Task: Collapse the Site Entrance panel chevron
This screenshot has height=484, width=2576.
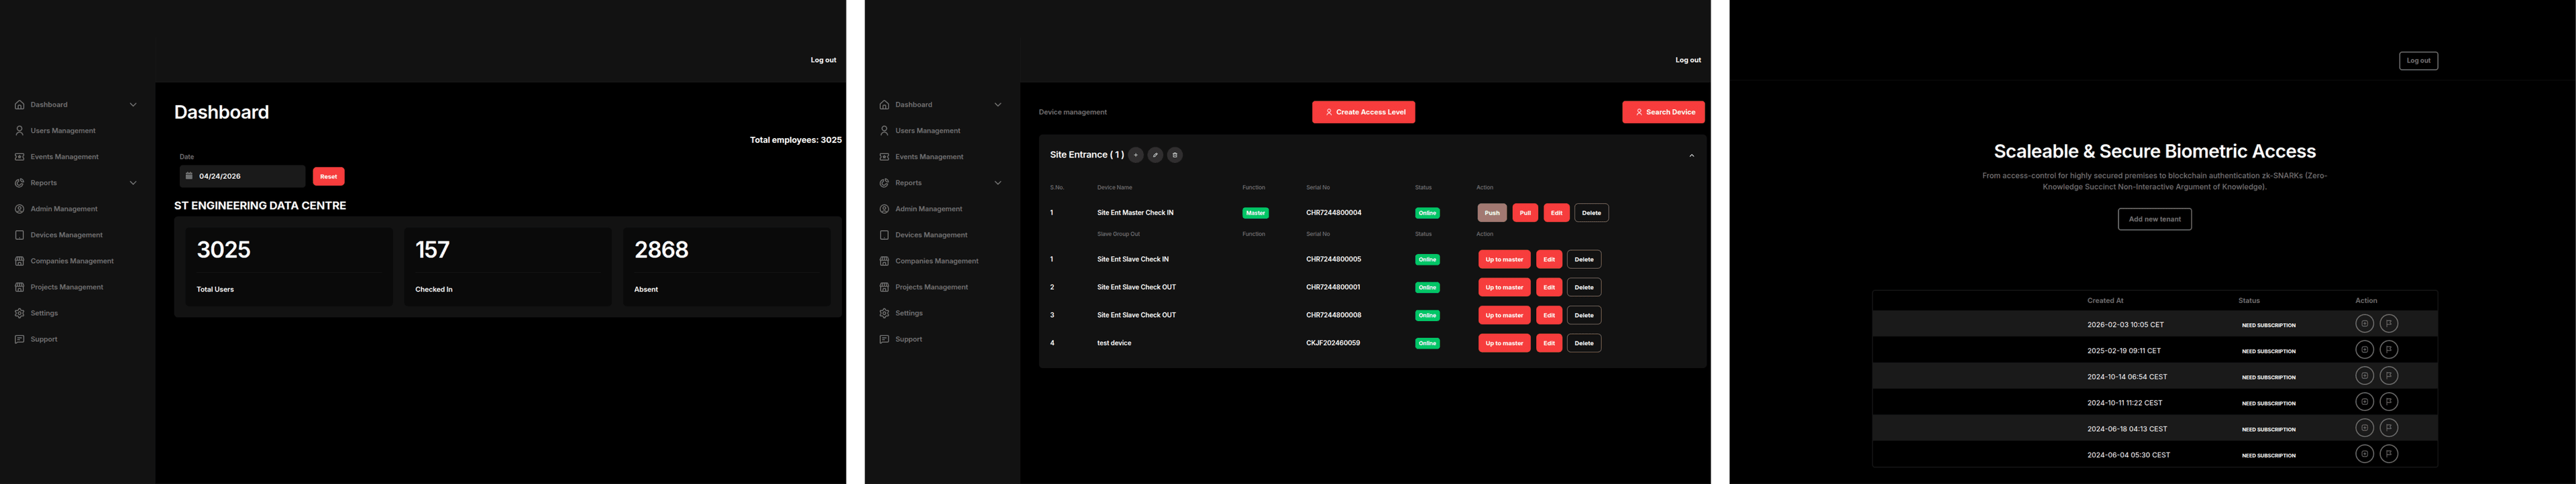Action: coord(1691,156)
